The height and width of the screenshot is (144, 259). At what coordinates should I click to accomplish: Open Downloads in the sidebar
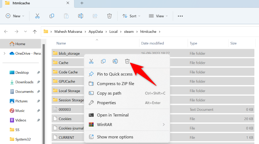[x=24, y=82]
